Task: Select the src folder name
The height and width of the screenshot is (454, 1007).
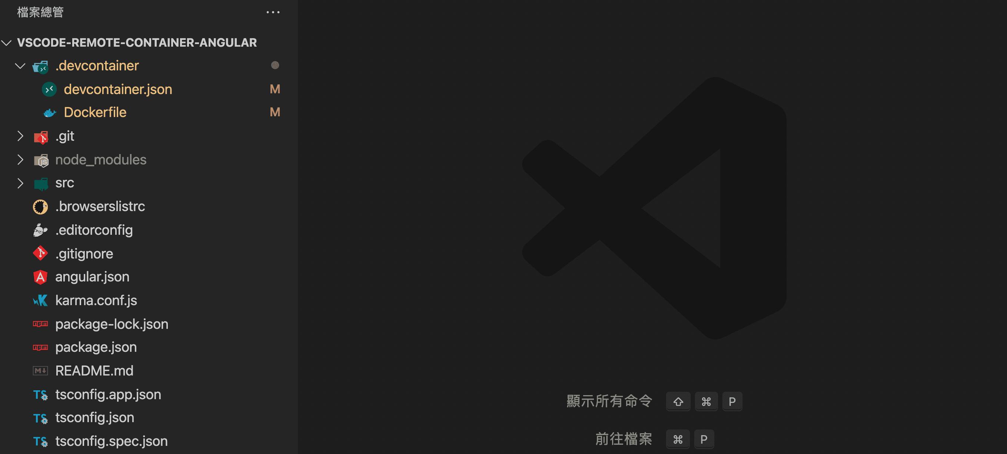Action: (64, 183)
